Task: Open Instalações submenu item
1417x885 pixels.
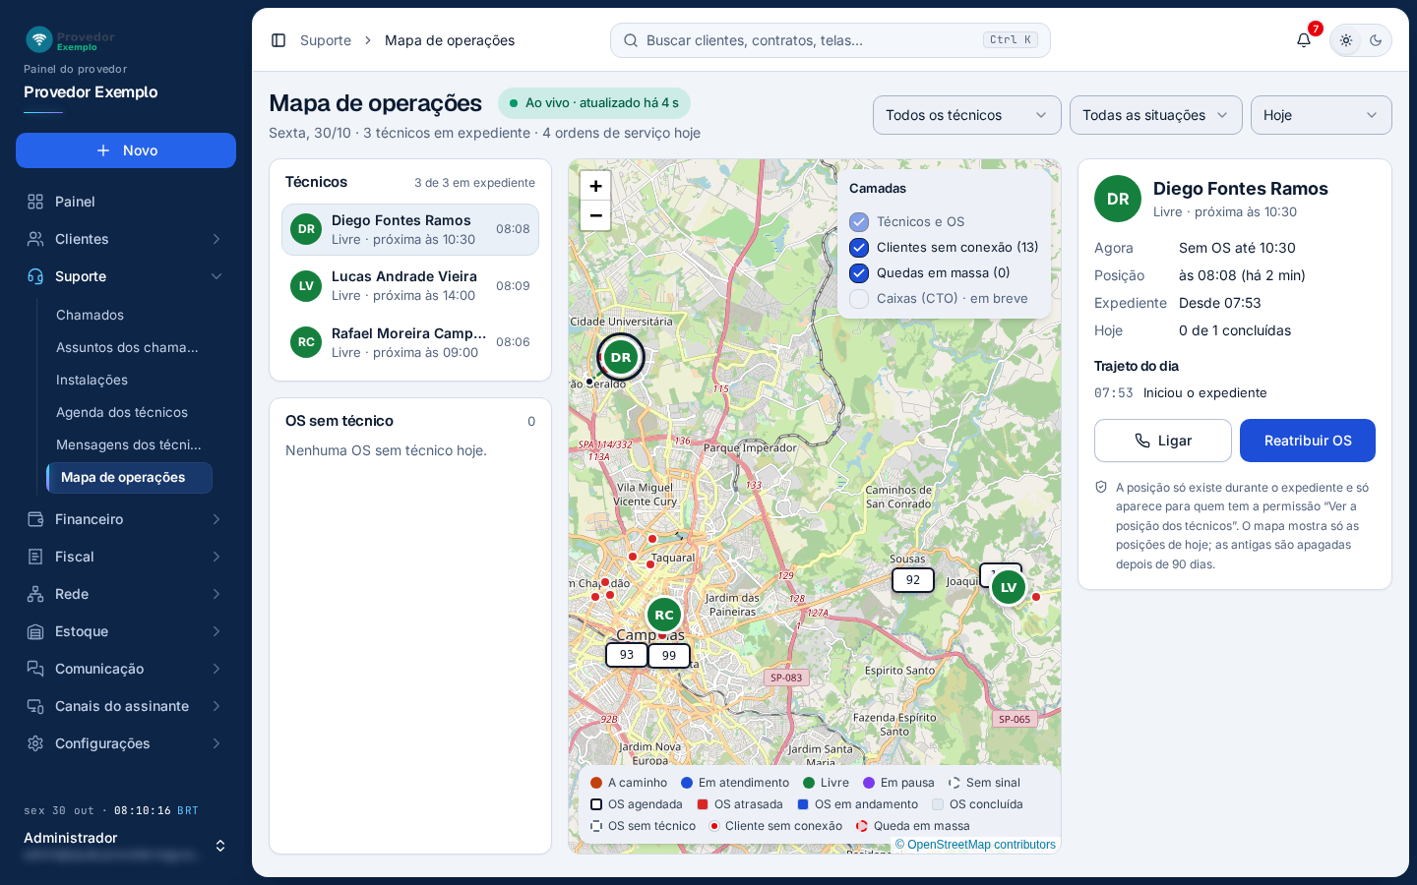Action: (92, 380)
